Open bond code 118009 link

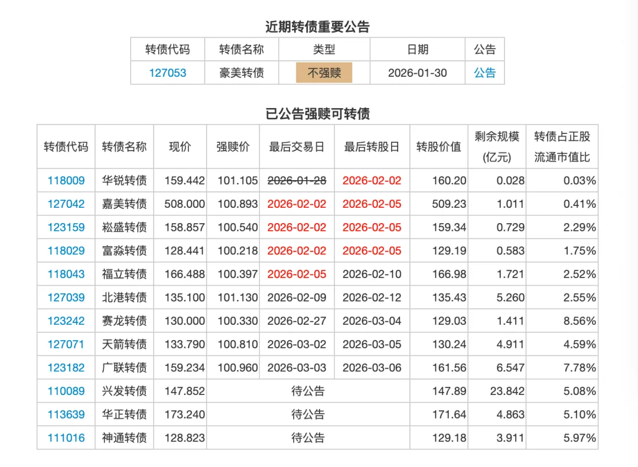(x=66, y=180)
